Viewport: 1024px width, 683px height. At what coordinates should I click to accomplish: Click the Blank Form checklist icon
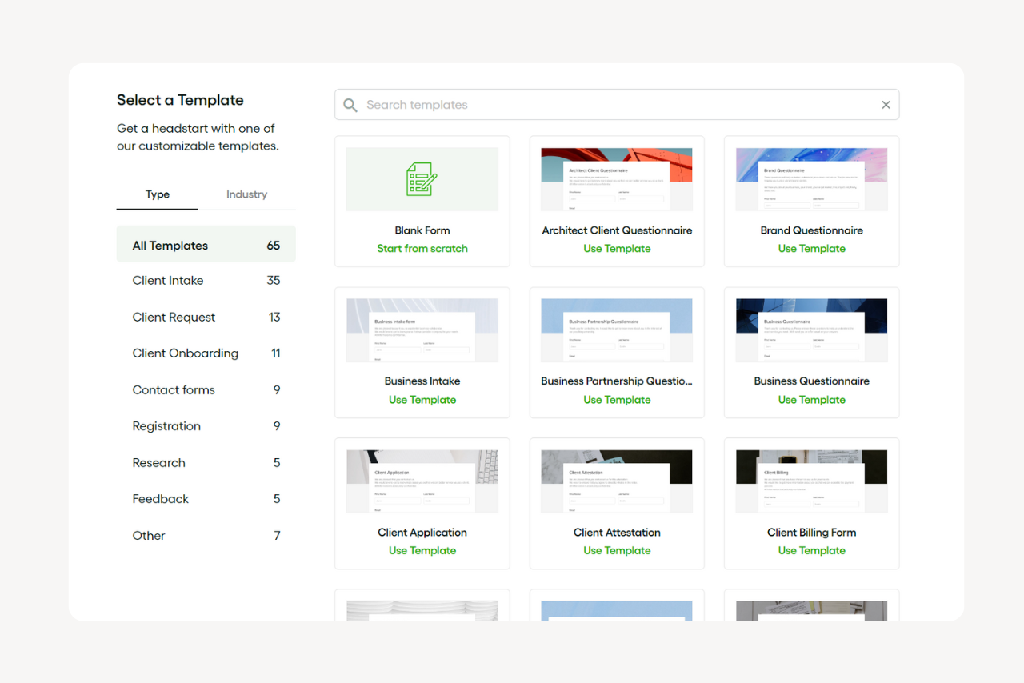422,179
